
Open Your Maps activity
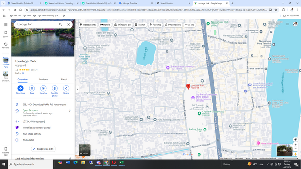[32, 134]
